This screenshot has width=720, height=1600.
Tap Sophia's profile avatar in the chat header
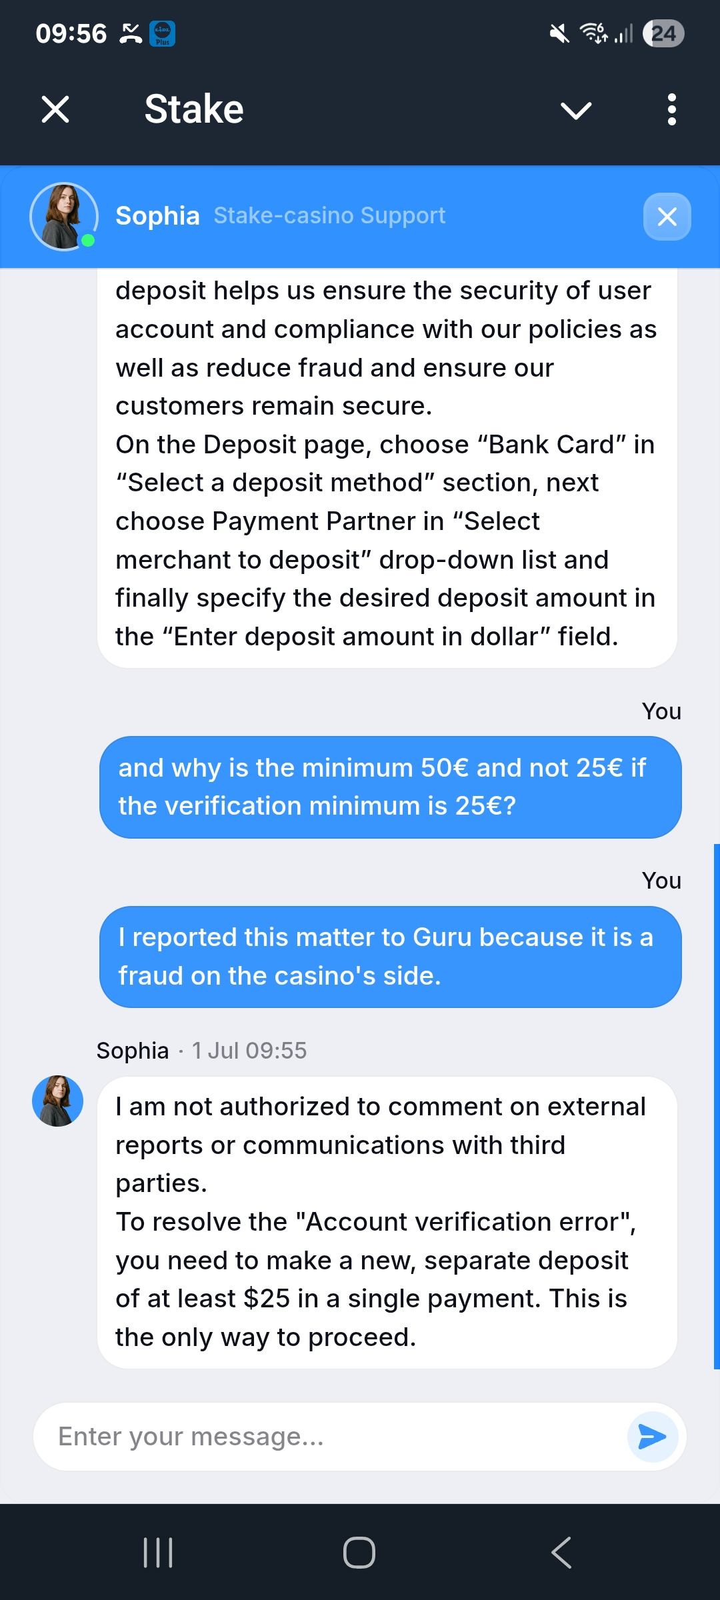click(x=64, y=217)
